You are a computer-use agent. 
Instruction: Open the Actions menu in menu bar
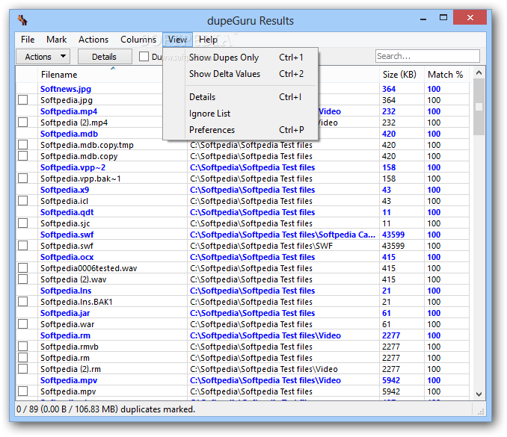tap(93, 40)
